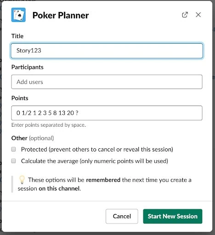
Task: Click the Other (optional) section label
Action: coord(33,138)
